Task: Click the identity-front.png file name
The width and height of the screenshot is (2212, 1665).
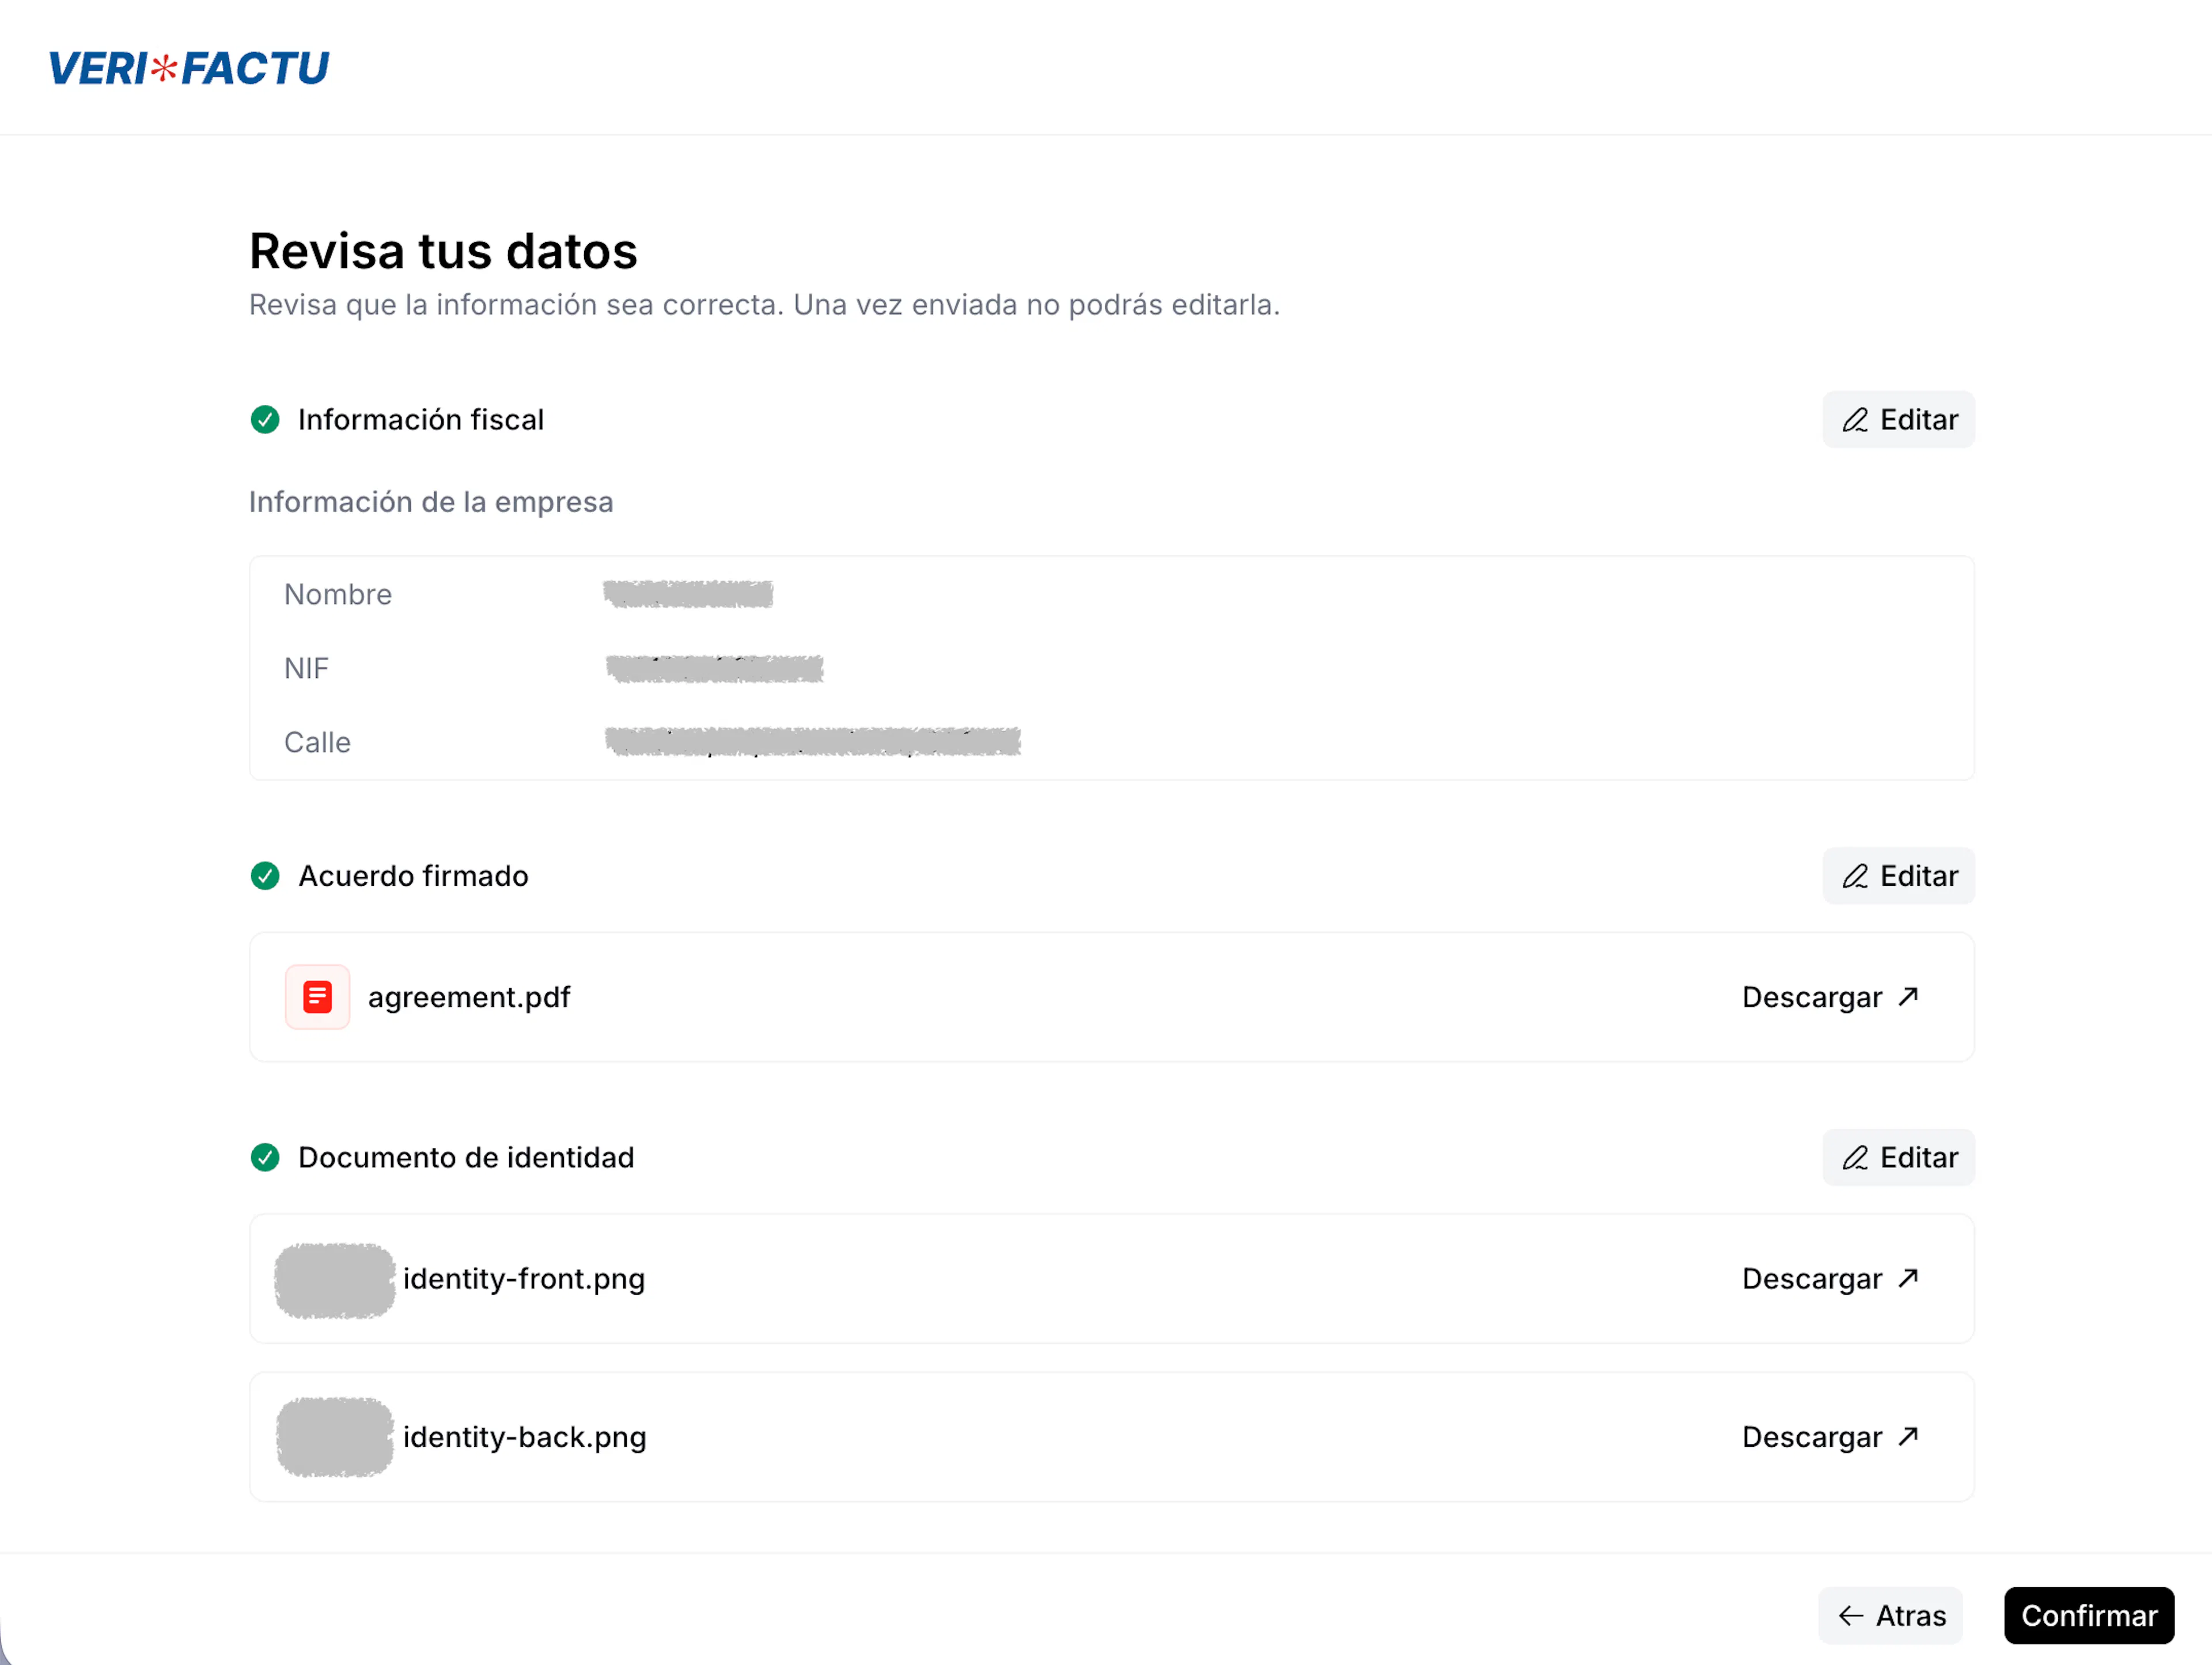Action: 524,1279
